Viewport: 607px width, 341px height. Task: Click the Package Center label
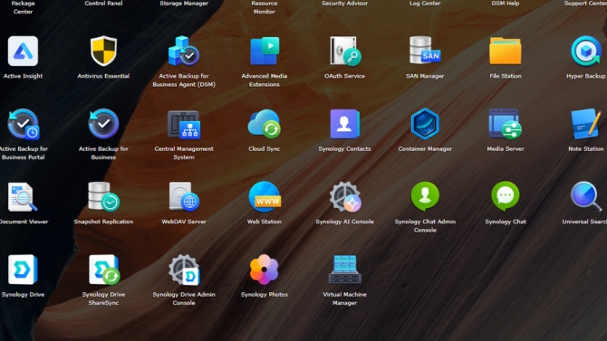[x=23, y=7]
